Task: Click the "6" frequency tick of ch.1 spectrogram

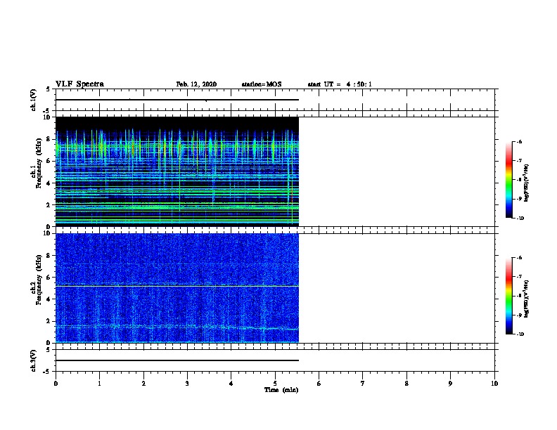Action: (x=49, y=161)
